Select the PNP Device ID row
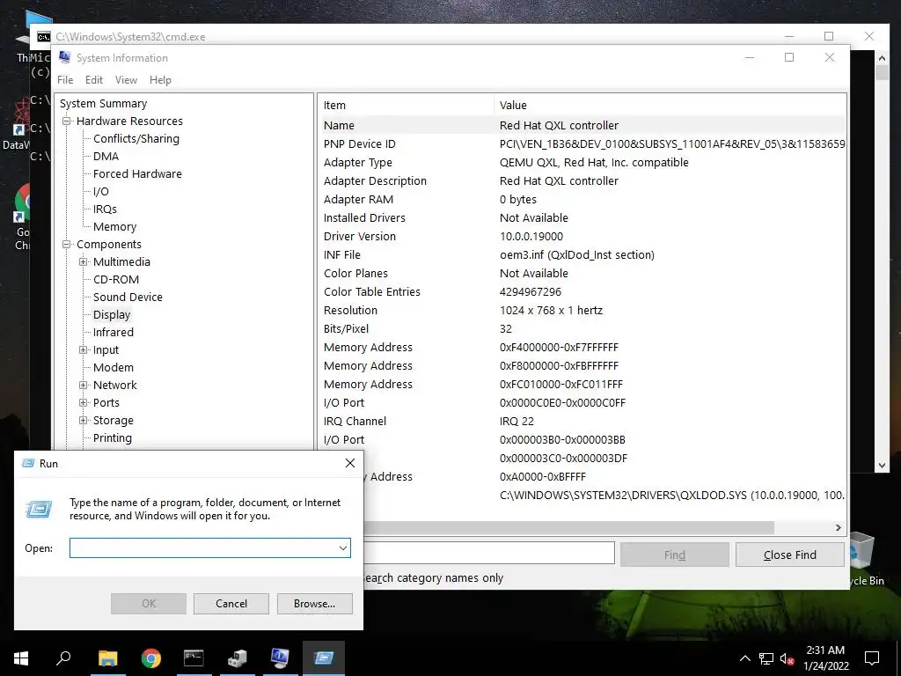 582,144
